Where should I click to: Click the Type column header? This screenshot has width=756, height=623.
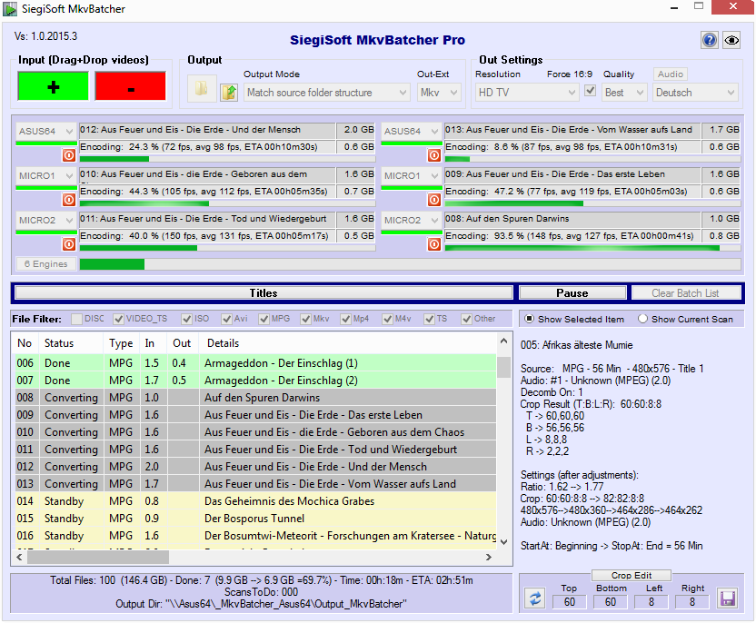tap(122, 343)
